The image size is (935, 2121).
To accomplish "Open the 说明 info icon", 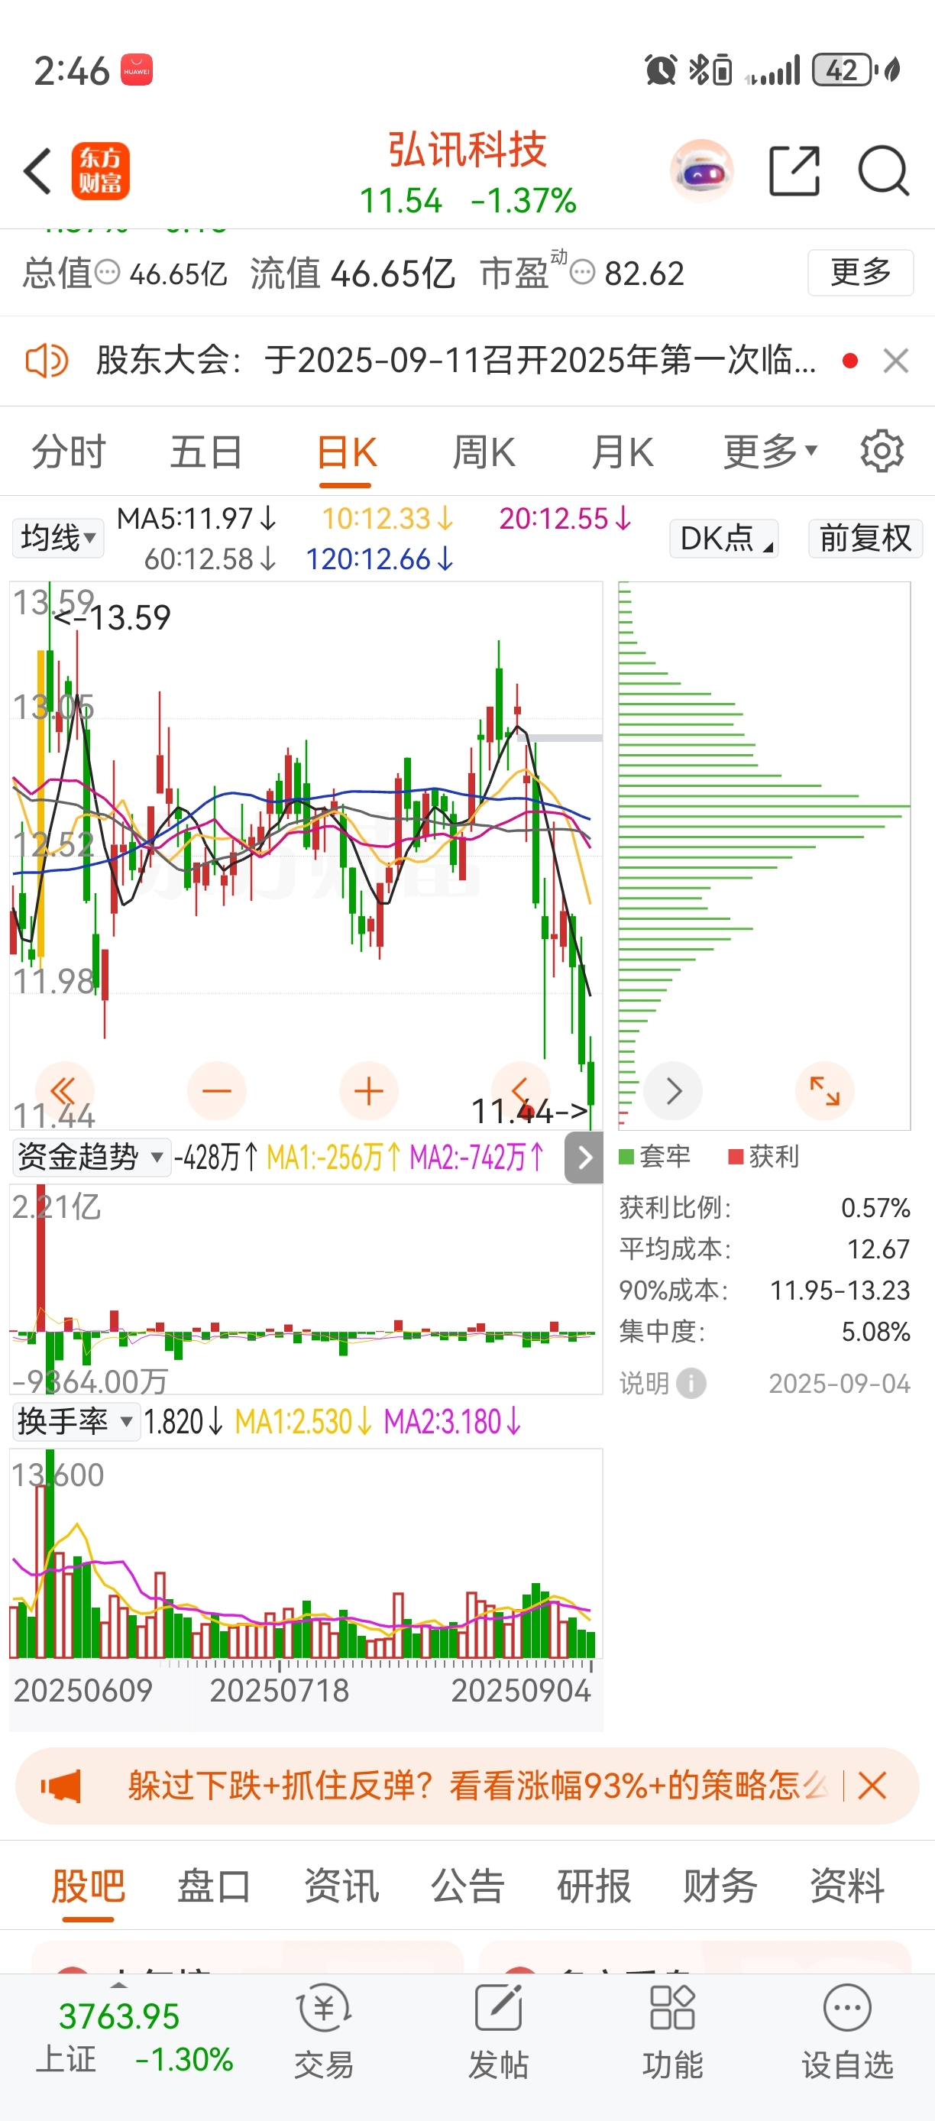I will (x=691, y=1383).
